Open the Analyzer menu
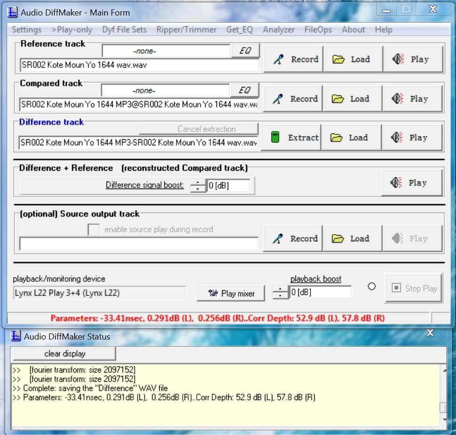Image resolution: width=456 pixels, height=435 pixels. tap(278, 30)
